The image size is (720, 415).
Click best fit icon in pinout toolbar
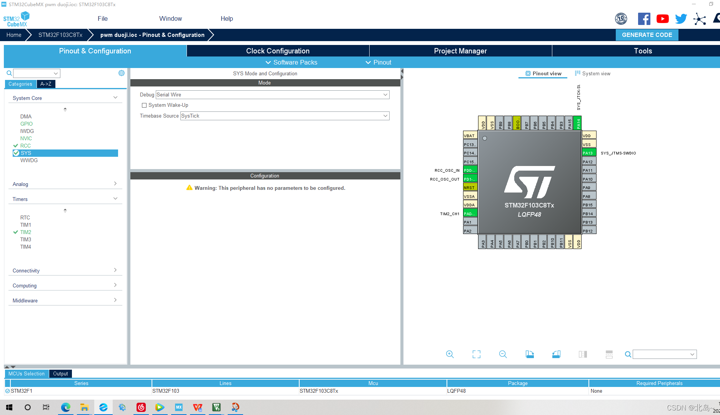point(476,354)
